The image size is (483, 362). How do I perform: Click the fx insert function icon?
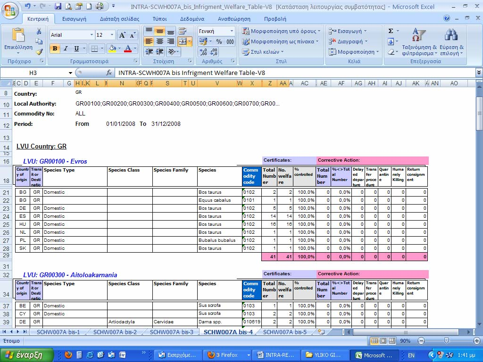[109, 73]
